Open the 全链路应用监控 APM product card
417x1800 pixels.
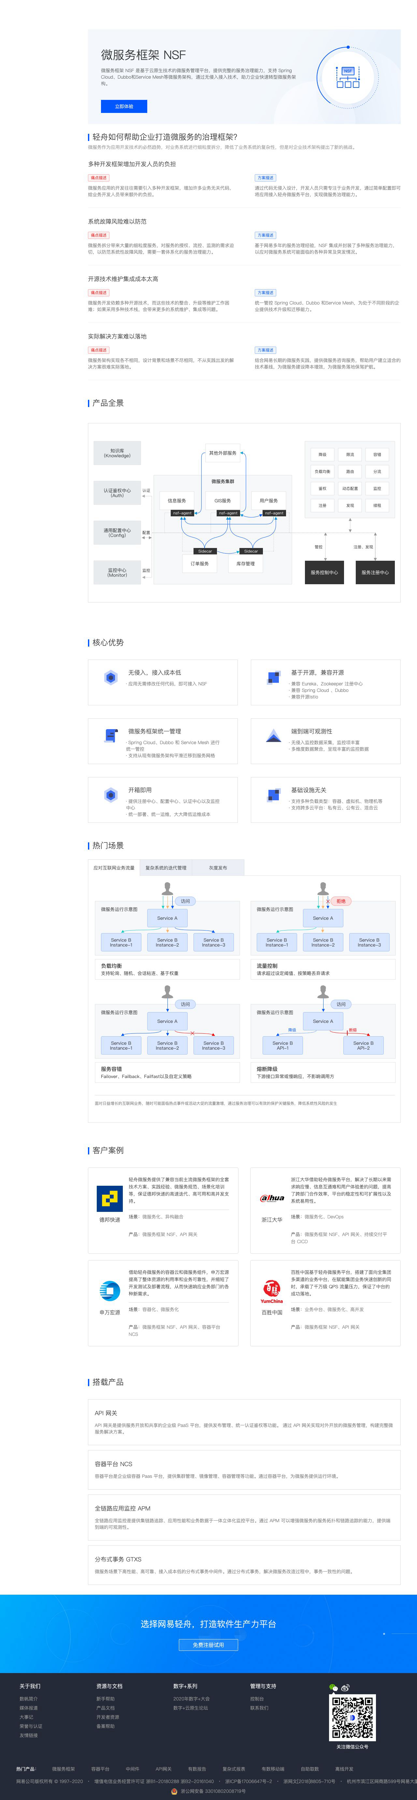(244, 1518)
